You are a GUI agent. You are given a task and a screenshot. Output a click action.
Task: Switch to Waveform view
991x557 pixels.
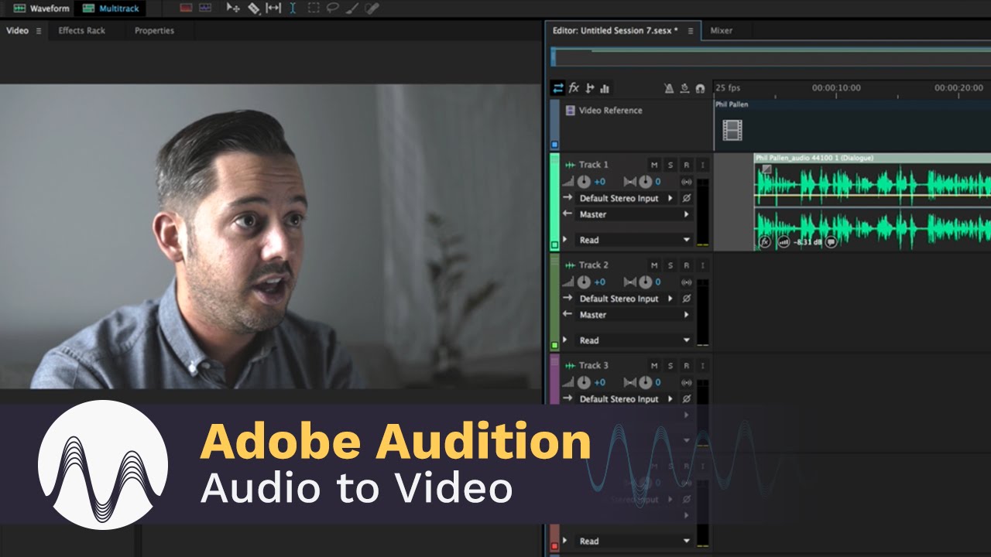click(41, 9)
